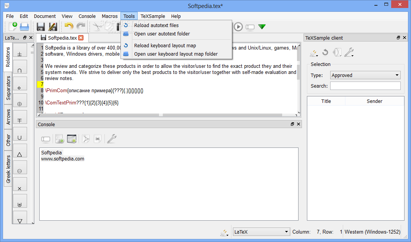Close the open Tools menu
The height and width of the screenshot is (242, 411).
point(129,16)
